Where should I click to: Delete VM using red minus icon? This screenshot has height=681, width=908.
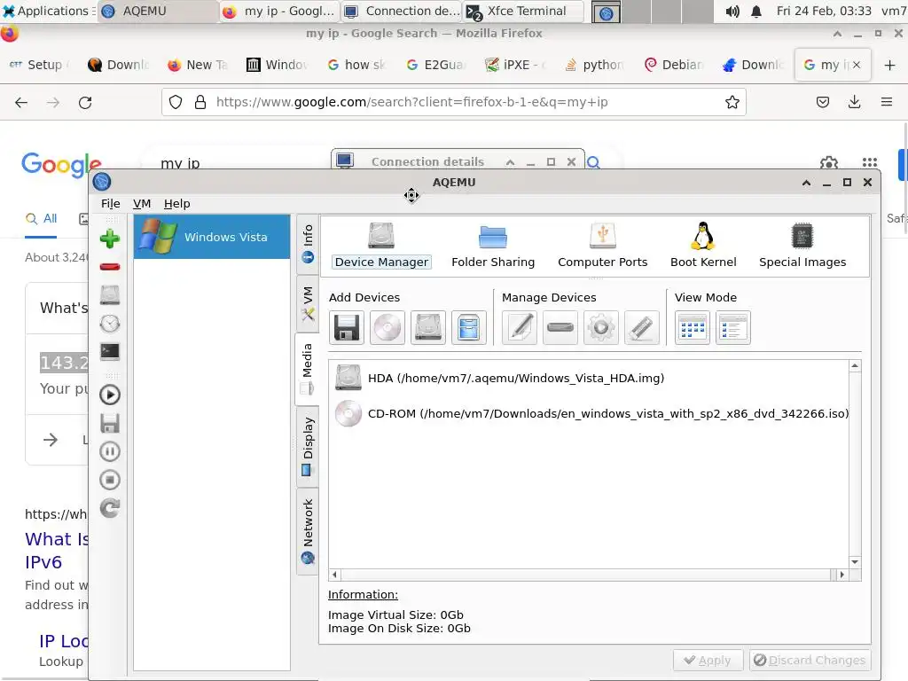(109, 267)
